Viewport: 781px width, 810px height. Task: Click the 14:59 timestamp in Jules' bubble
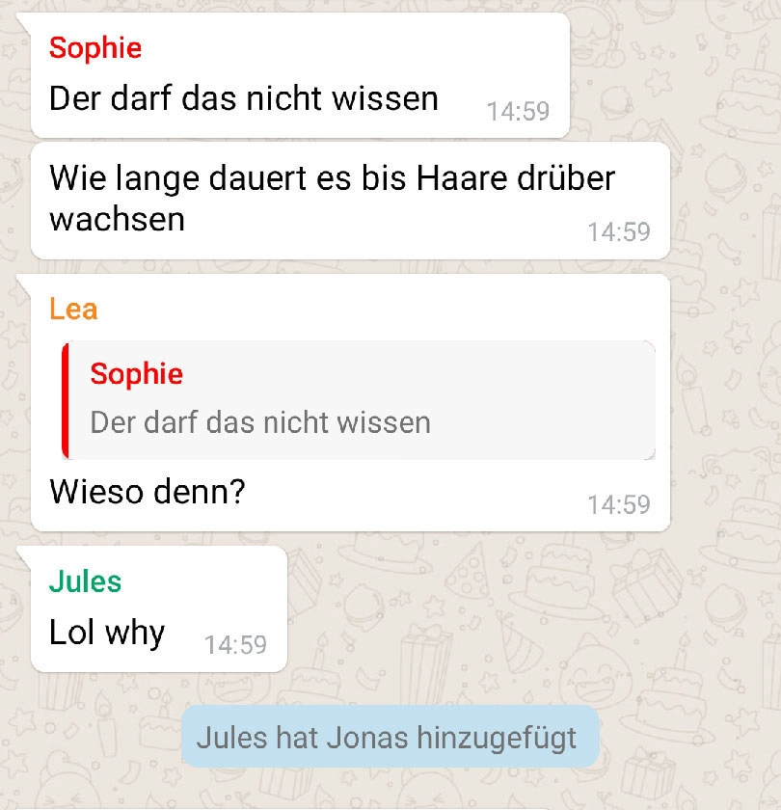(235, 645)
